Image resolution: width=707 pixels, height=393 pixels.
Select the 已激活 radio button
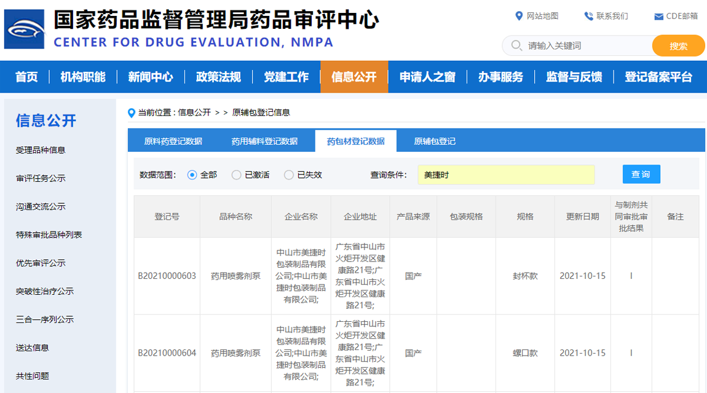[236, 175]
